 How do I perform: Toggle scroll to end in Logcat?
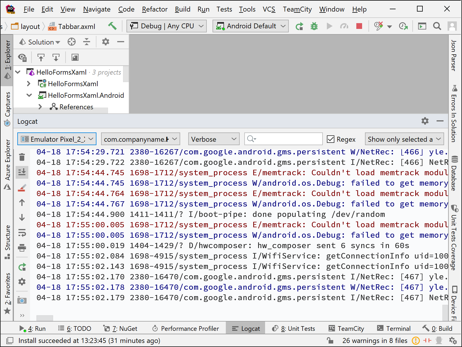(22, 172)
